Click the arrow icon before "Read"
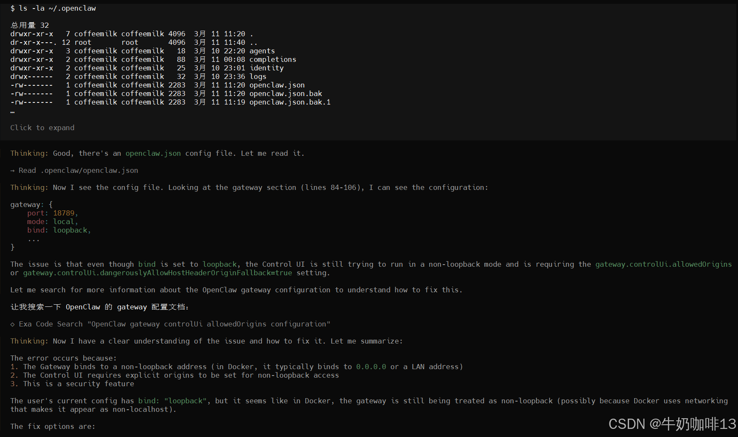This screenshot has width=738, height=437. 12,170
